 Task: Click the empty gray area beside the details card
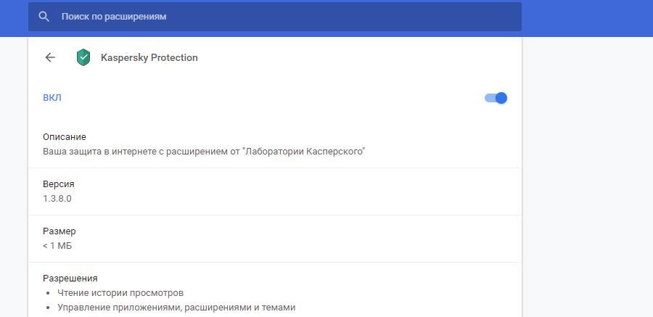[586, 181]
